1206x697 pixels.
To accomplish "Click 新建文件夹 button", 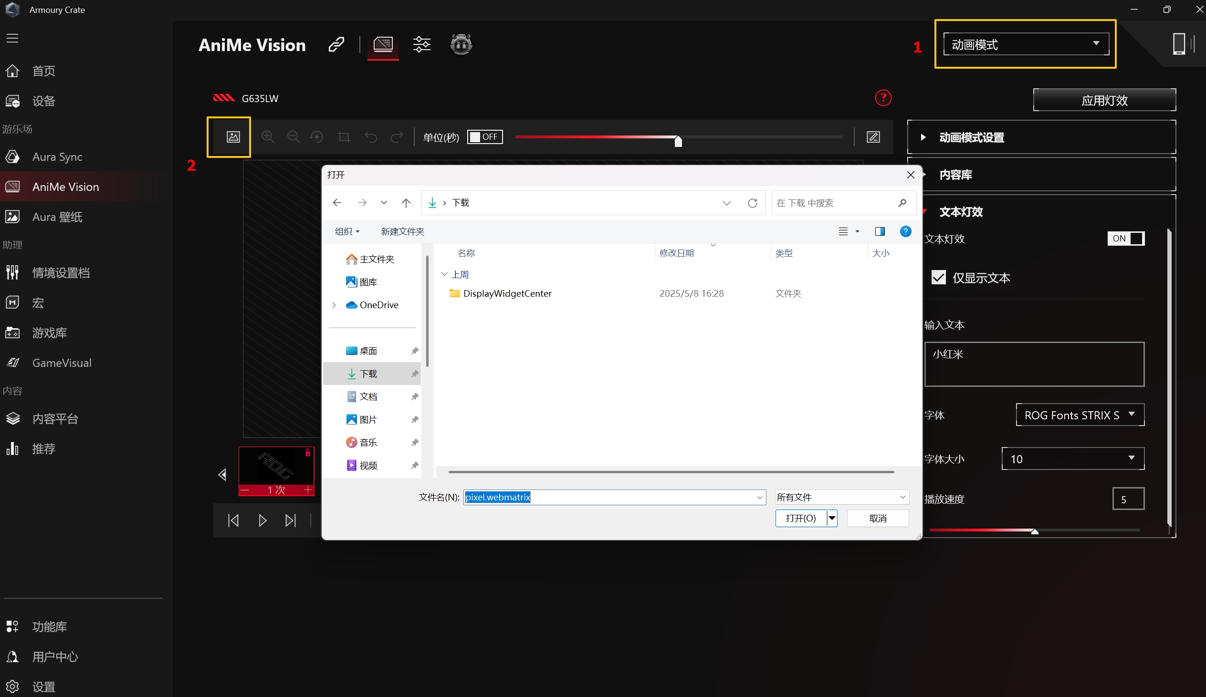I will pyautogui.click(x=402, y=231).
